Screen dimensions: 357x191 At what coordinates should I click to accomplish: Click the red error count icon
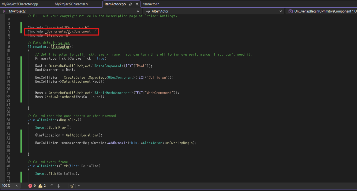[30, 186]
